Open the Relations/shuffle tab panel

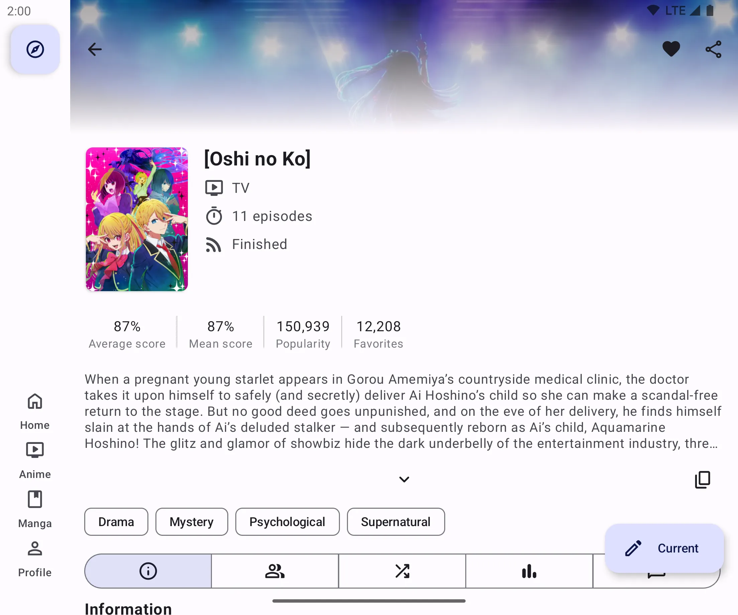(403, 570)
